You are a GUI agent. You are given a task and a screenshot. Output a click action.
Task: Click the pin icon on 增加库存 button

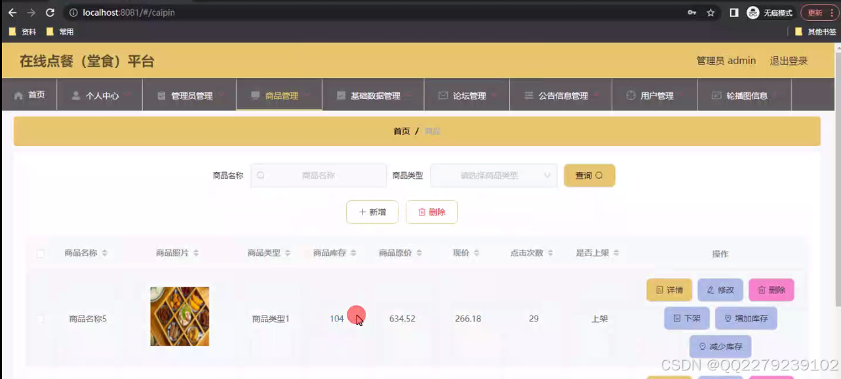[728, 318]
